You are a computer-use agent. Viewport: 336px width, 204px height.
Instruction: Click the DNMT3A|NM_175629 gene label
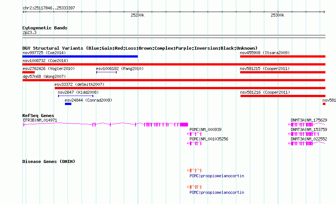click(x=309, y=120)
